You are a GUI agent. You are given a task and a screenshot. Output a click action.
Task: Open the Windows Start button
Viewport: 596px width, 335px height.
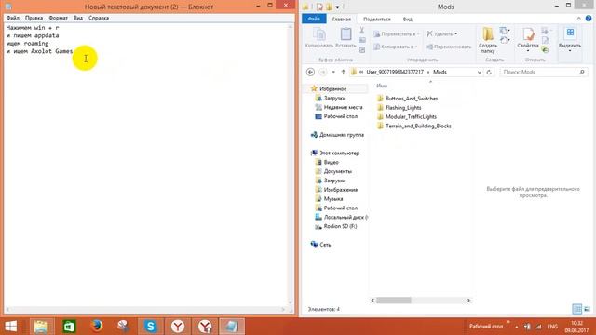(11, 327)
